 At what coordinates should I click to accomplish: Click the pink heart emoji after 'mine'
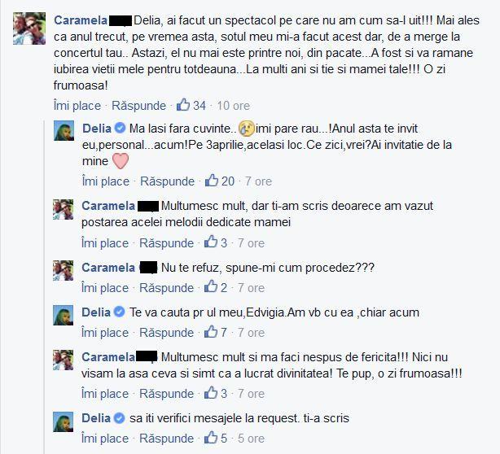click(x=121, y=161)
